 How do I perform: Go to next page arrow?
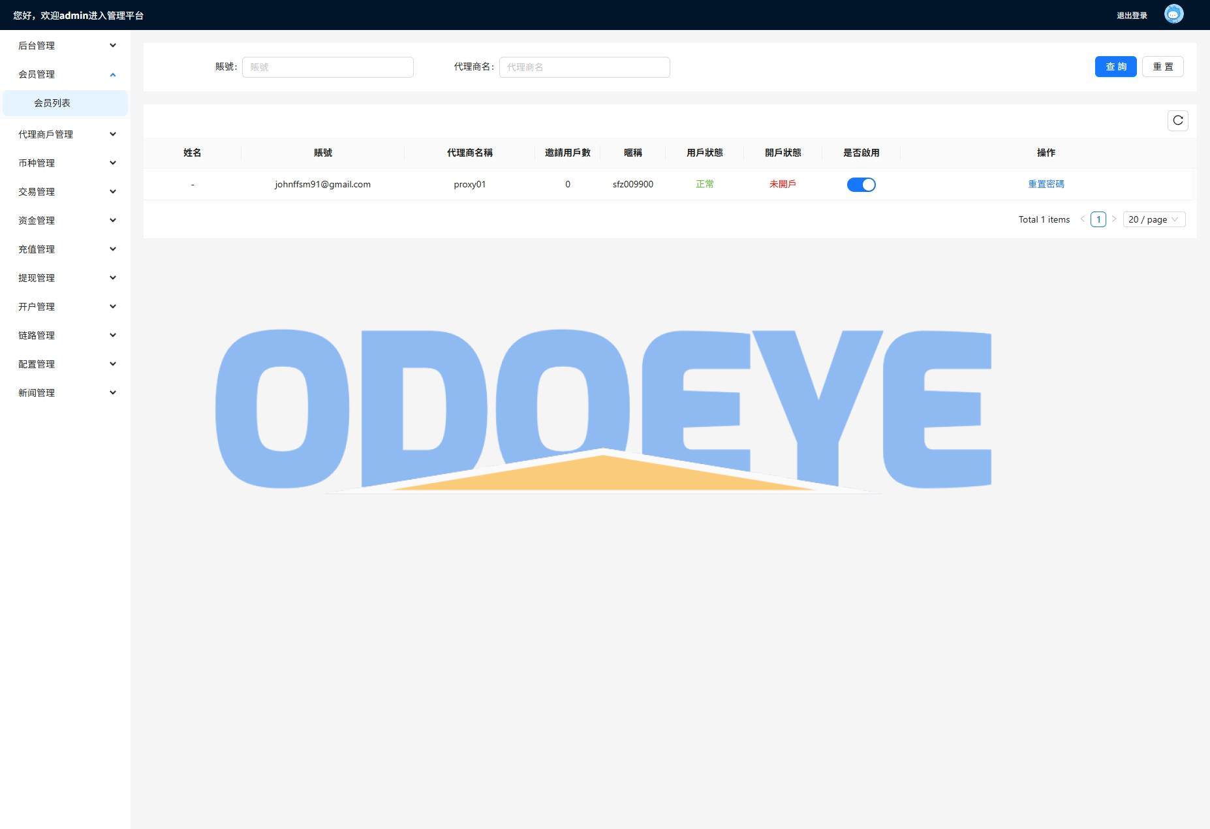(x=1114, y=219)
